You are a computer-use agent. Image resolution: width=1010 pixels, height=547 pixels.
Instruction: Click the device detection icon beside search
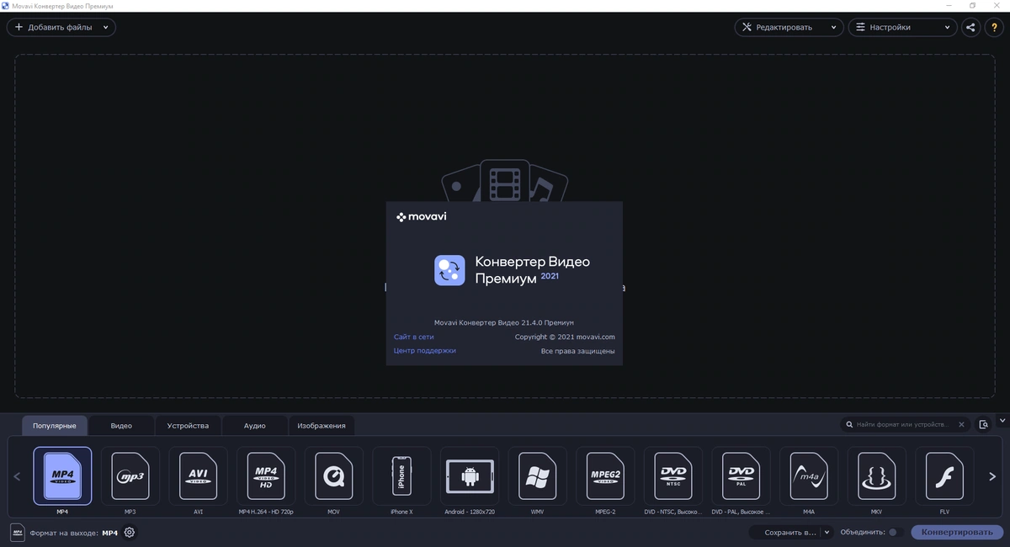pyautogui.click(x=983, y=425)
